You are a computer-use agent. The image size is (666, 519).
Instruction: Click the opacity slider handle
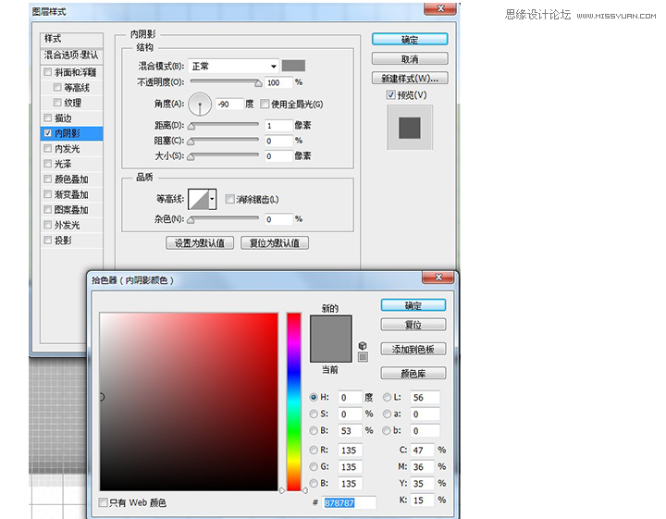tap(258, 83)
